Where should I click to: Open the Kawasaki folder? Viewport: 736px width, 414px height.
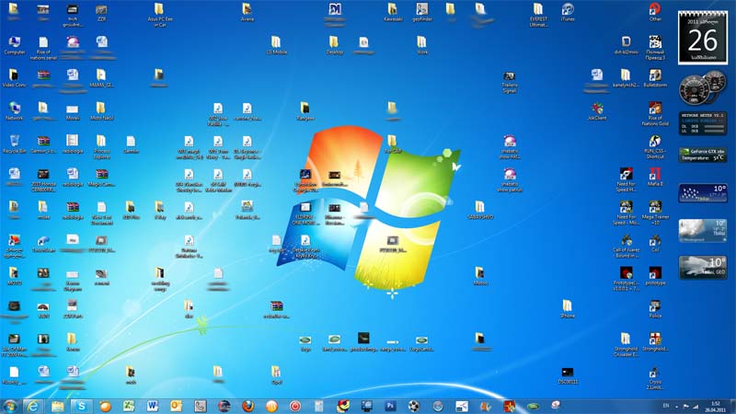[x=393, y=13]
